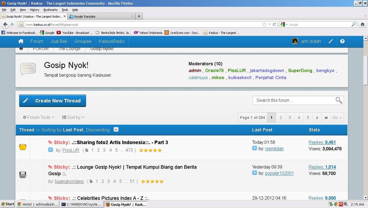368x208 pixels.
Task: Open the Welcome to Facebook bookmark
Action: coord(20,33)
